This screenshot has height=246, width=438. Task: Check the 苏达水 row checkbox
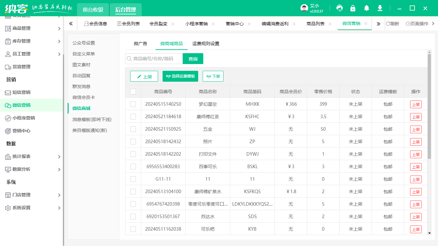(x=133, y=217)
